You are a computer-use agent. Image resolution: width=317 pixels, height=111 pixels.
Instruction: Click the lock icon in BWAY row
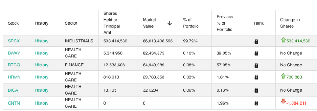point(256,53)
